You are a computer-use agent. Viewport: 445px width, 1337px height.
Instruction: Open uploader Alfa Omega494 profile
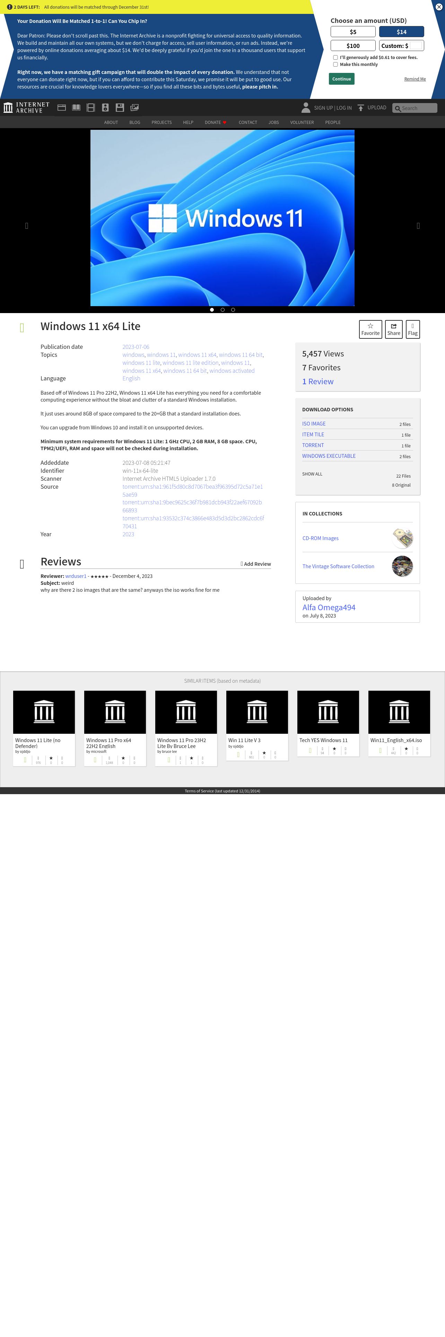click(329, 607)
